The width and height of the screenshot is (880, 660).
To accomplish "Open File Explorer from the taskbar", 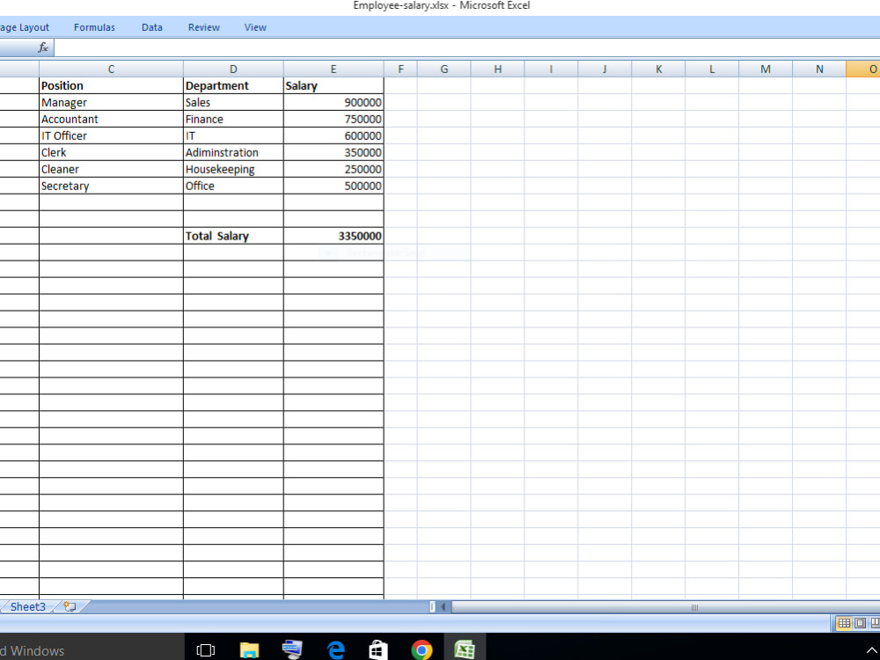I will [x=249, y=650].
